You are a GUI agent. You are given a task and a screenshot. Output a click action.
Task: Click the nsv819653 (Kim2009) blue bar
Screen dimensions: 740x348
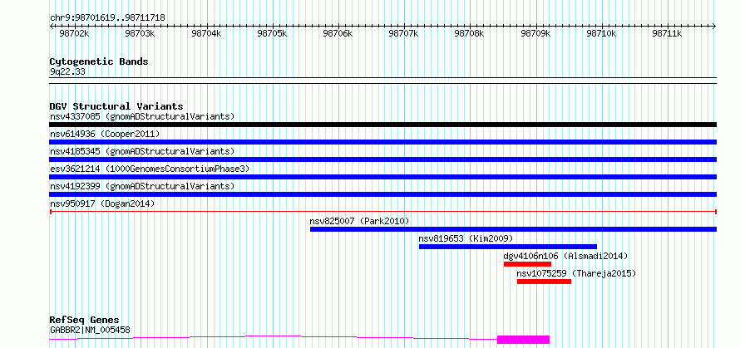pyautogui.click(x=508, y=247)
